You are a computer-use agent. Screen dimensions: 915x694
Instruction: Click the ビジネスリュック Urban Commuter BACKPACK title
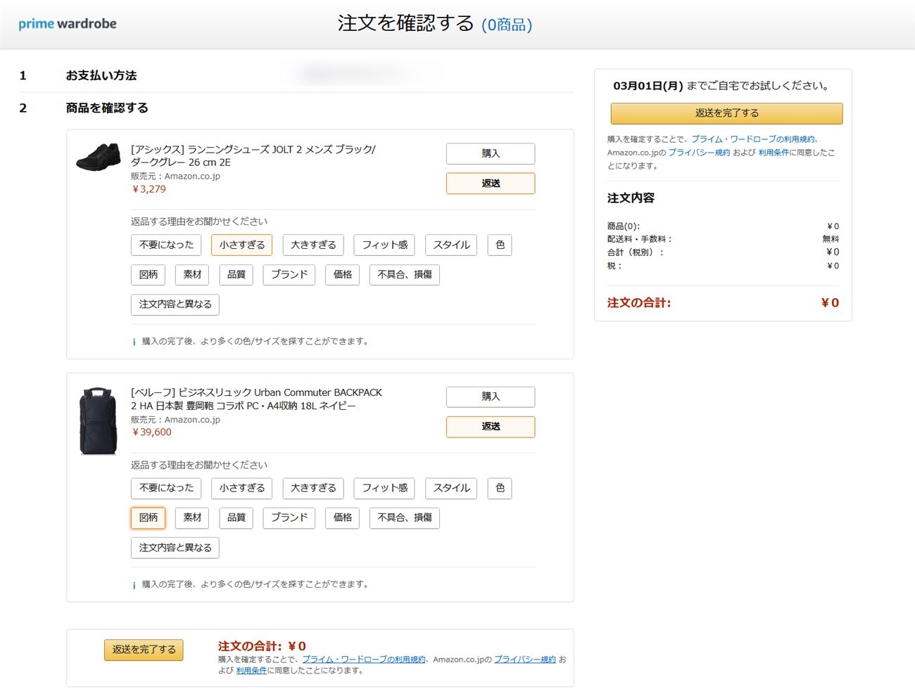pyautogui.click(x=256, y=399)
